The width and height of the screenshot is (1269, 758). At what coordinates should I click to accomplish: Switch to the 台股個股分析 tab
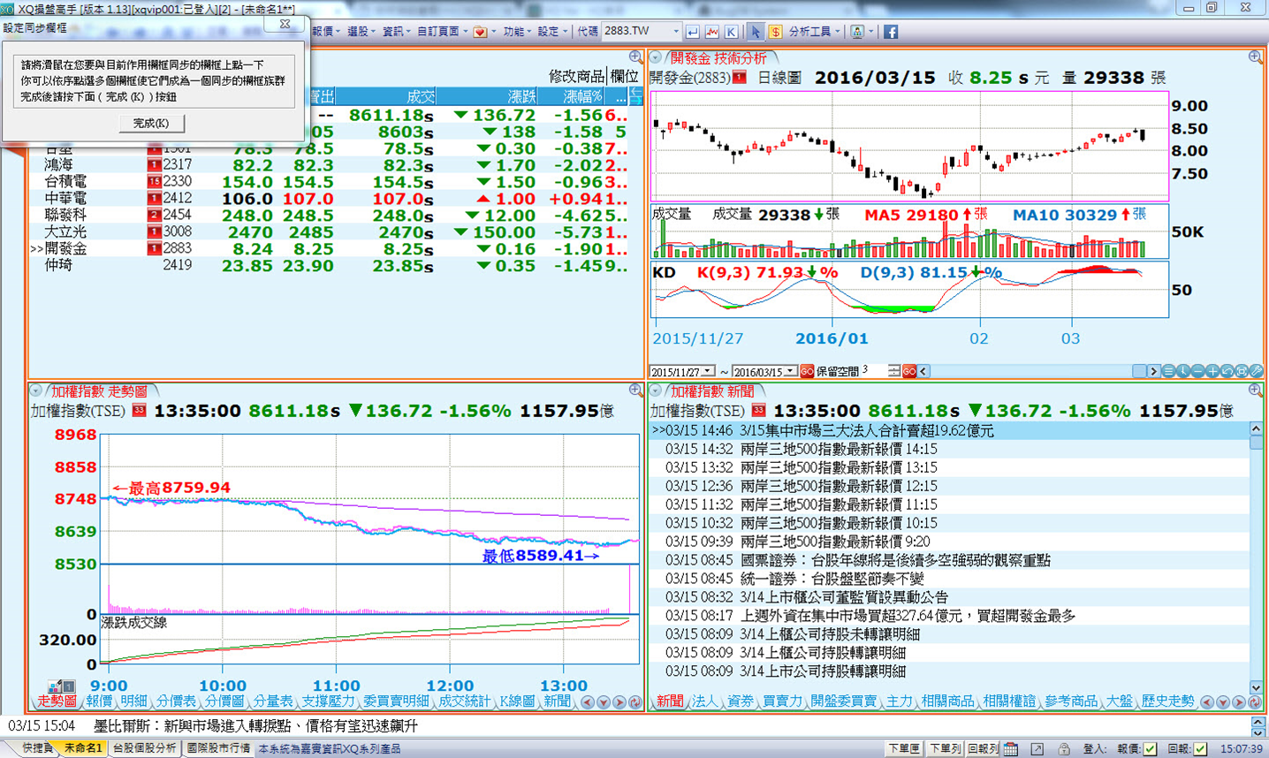tap(144, 748)
